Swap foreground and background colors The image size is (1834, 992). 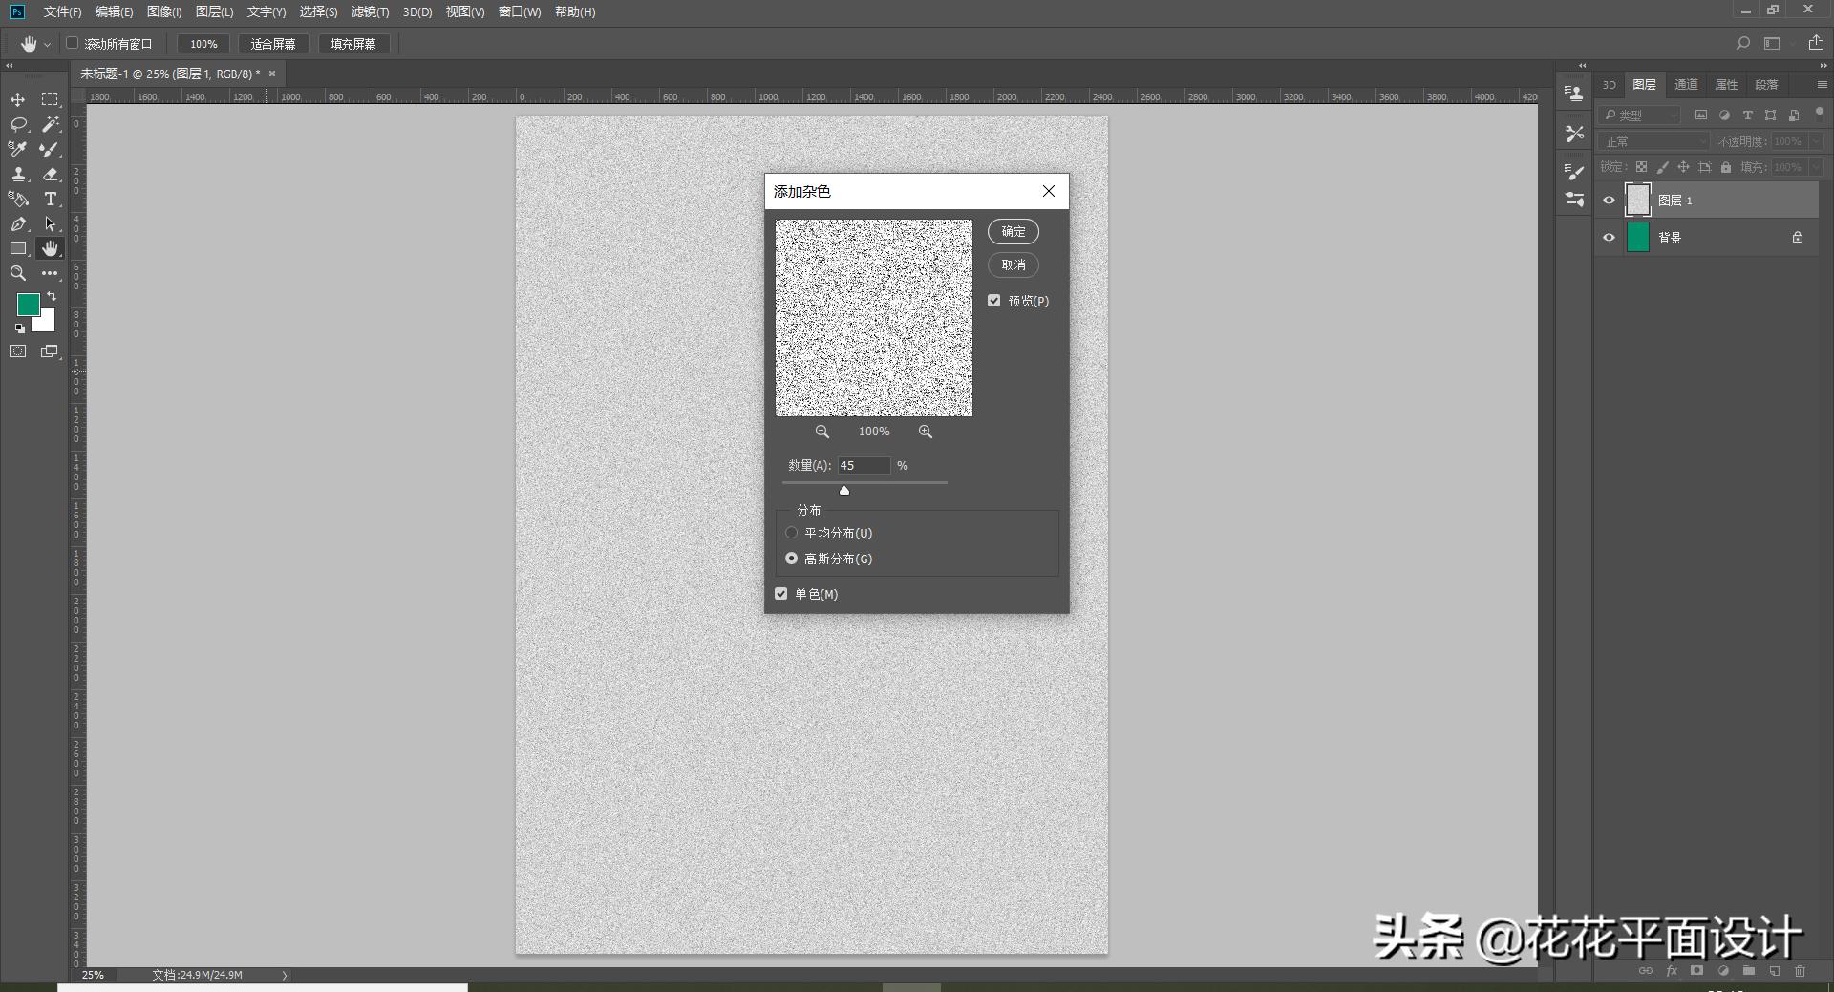pyautogui.click(x=52, y=296)
